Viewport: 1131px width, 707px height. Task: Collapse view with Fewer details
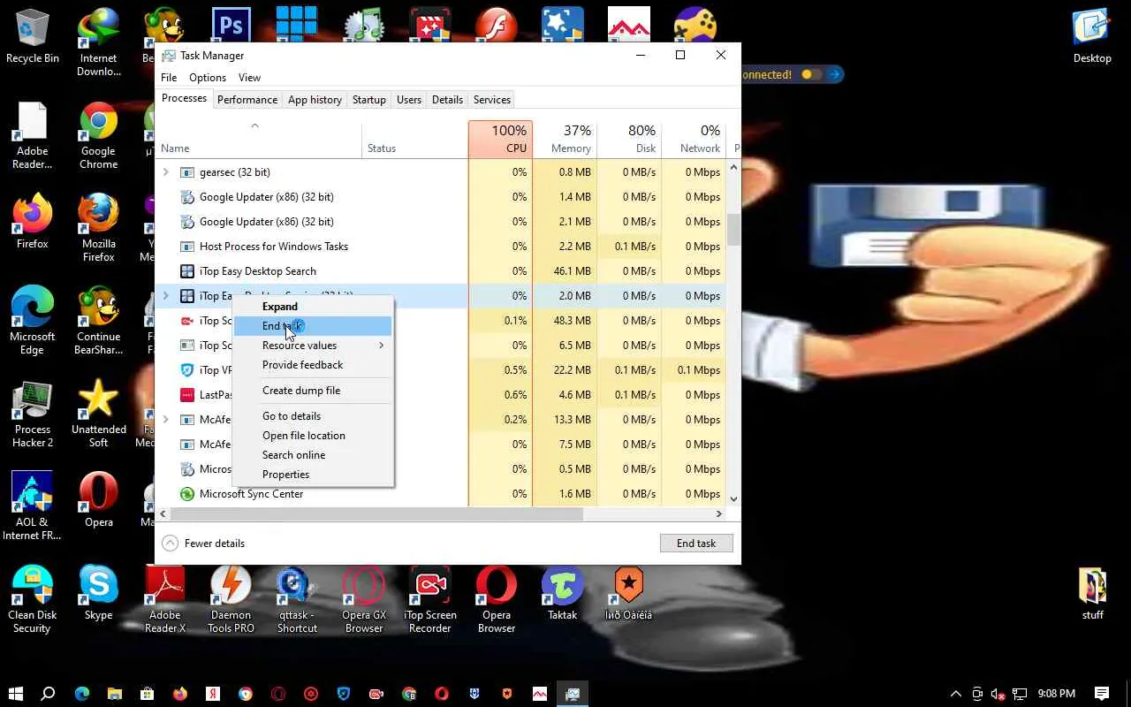pos(203,544)
